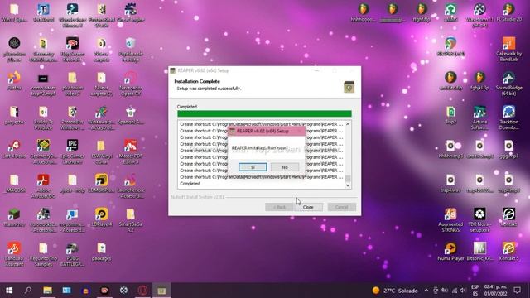This screenshot has height=298, width=530.
Task: Click the disabled Back button in Setup
Action: pos(279,207)
